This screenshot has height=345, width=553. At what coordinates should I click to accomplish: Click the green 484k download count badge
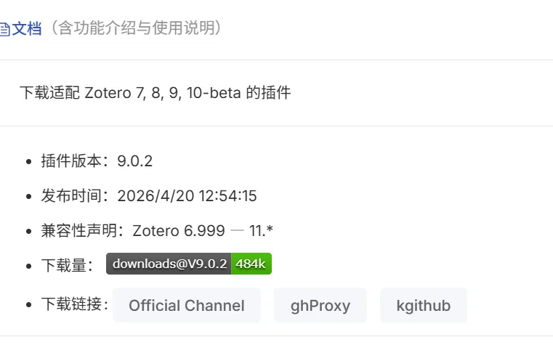coord(251,264)
